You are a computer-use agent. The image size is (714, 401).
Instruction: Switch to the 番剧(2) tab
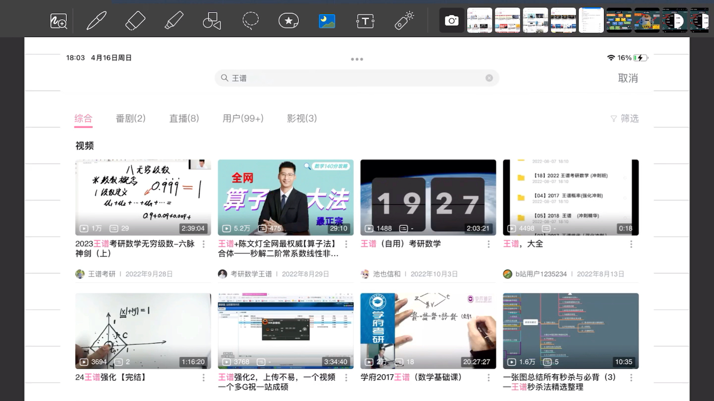[130, 118]
